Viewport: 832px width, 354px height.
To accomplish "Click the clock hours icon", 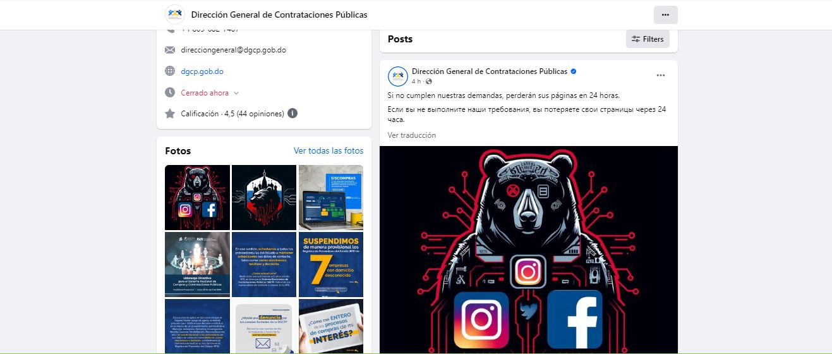I will tap(170, 92).
